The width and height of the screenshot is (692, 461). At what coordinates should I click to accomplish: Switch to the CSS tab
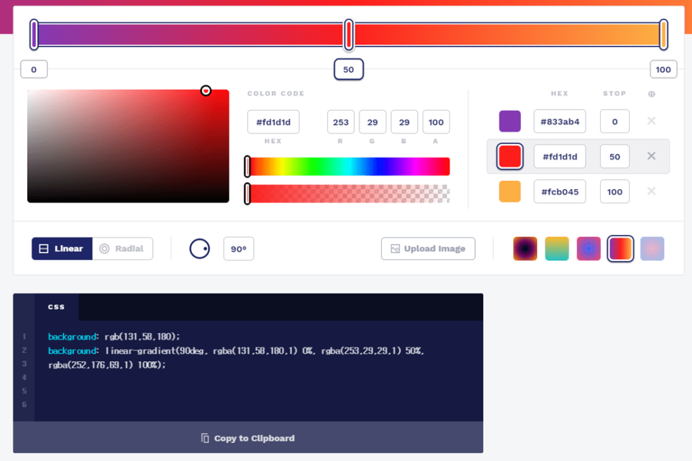pyautogui.click(x=57, y=306)
